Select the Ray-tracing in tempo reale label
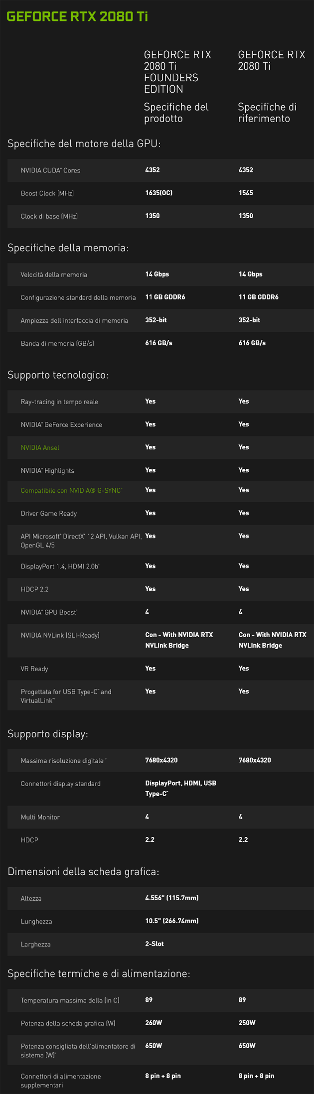The image size is (314, 1094). tap(59, 402)
